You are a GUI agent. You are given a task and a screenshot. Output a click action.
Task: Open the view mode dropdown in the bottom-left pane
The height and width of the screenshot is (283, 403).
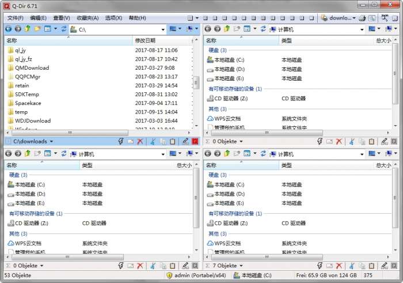click(55, 153)
